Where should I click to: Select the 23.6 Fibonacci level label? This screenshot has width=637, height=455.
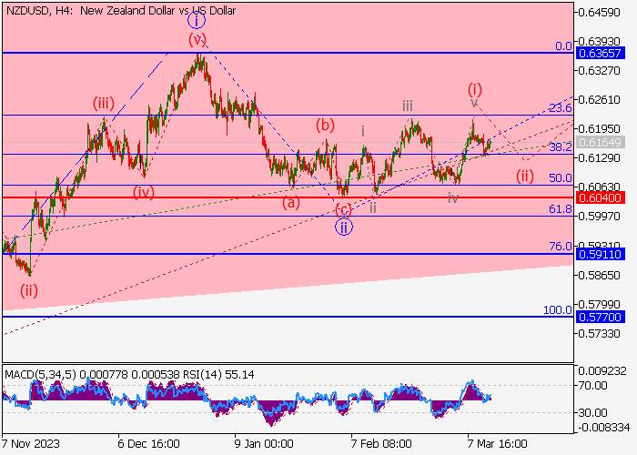tap(561, 108)
